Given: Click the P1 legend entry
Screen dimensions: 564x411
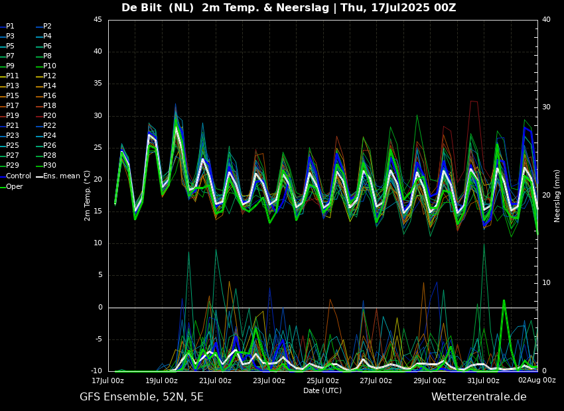Looking at the screenshot, I should tap(10, 27).
